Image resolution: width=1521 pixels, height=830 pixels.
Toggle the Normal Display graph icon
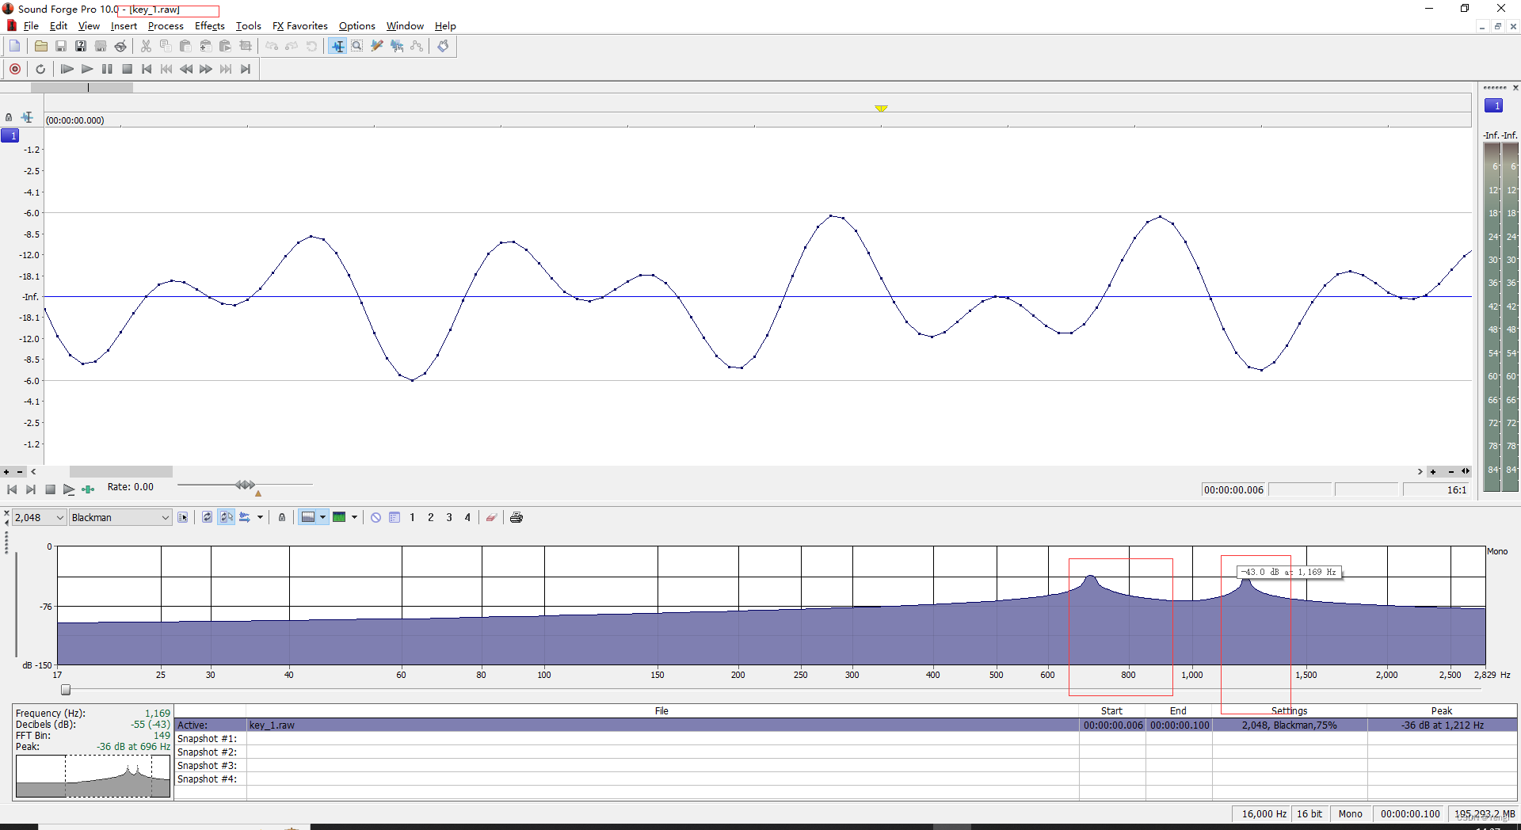coord(308,517)
